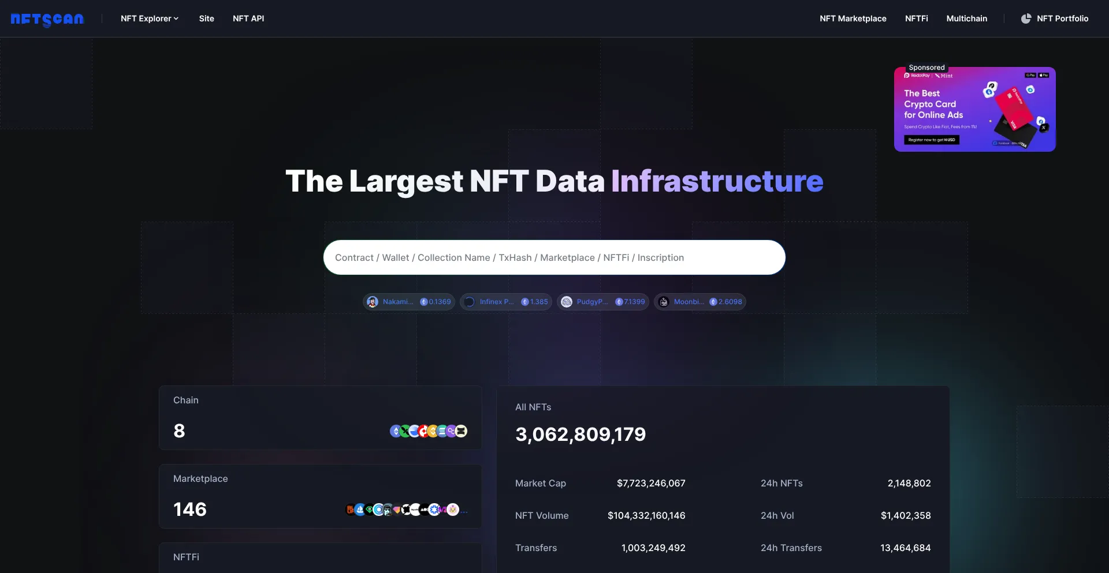The image size is (1109, 573).
Task: Open the NFT API menu item
Action: pyautogui.click(x=248, y=18)
